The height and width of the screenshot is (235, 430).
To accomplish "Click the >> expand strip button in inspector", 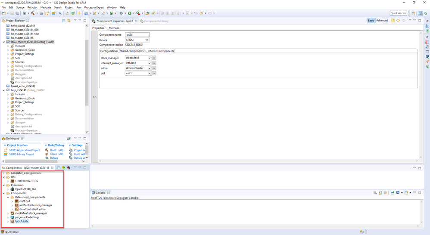I will pos(94,97).
